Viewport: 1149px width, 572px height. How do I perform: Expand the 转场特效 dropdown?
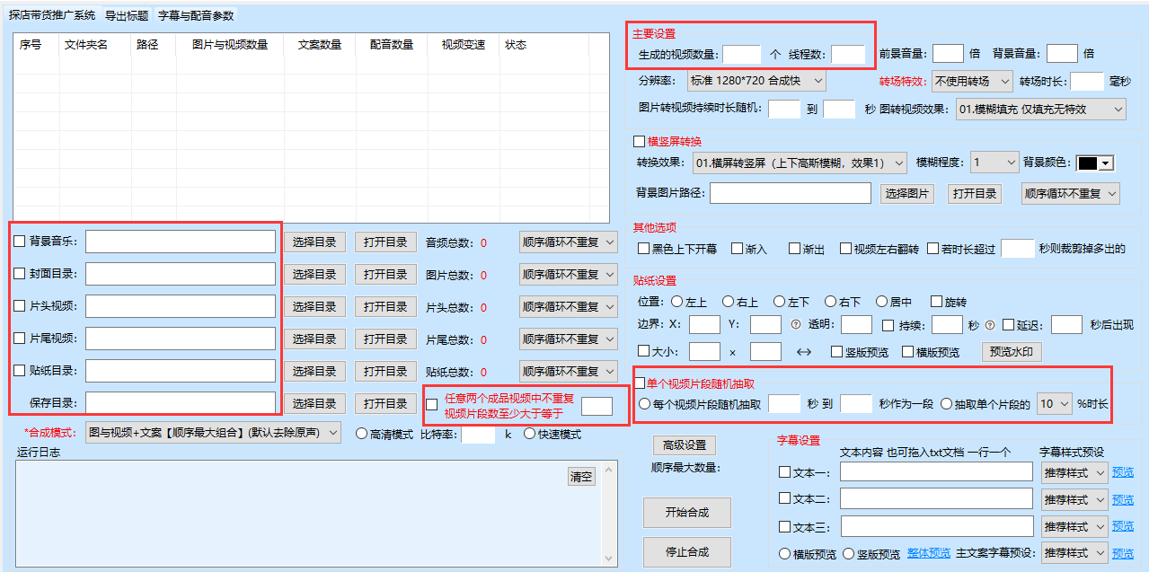pos(972,81)
